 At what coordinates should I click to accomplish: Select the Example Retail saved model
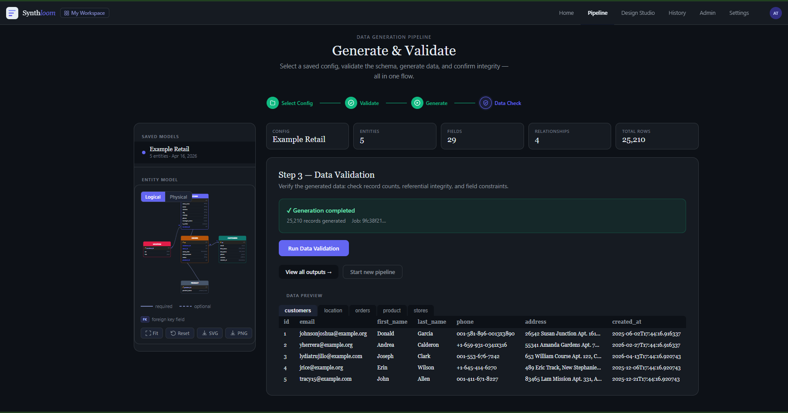coord(195,152)
